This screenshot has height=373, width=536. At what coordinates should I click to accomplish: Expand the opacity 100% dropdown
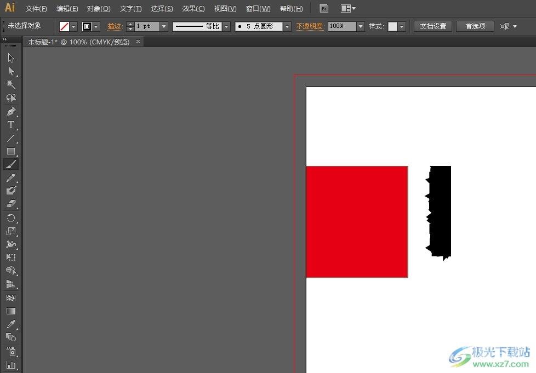(361, 26)
